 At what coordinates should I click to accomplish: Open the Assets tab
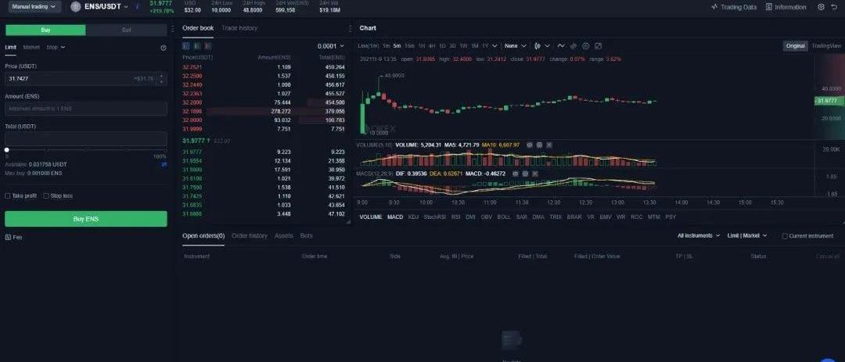[x=283, y=236]
